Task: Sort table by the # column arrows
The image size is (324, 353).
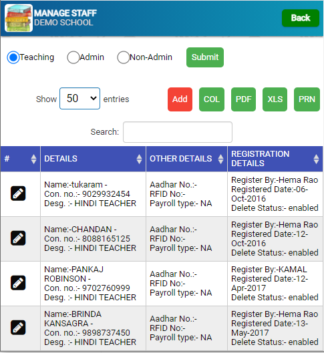Action: click(x=33, y=159)
